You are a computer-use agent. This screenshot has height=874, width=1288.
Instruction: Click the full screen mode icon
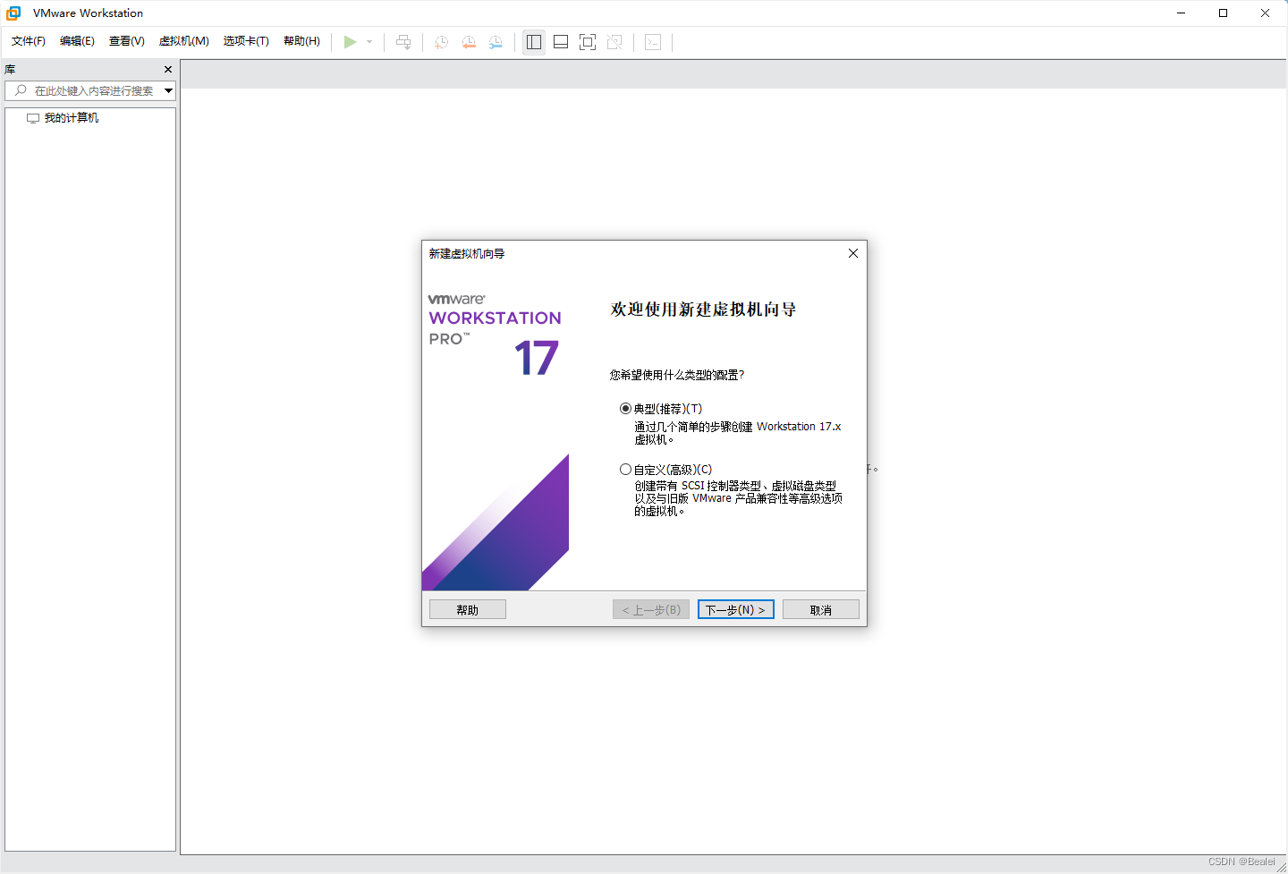588,42
